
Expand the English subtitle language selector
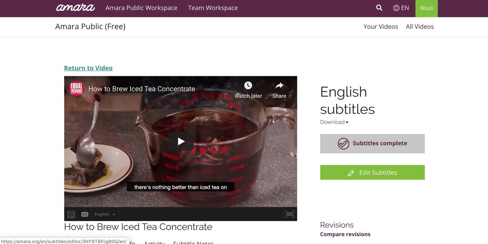coord(105,214)
